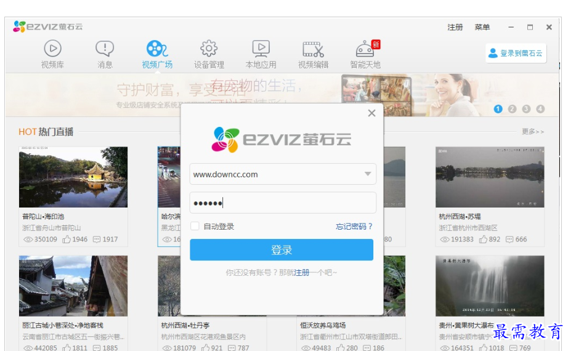Click the 忘记密码 link
The width and height of the screenshot is (568, 351).
point(354,227)
